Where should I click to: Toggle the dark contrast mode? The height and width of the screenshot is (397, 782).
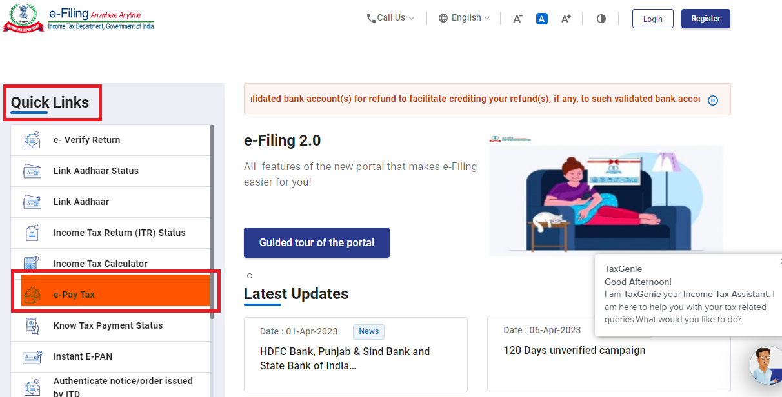pyautogui.click(x=601, y=18)
